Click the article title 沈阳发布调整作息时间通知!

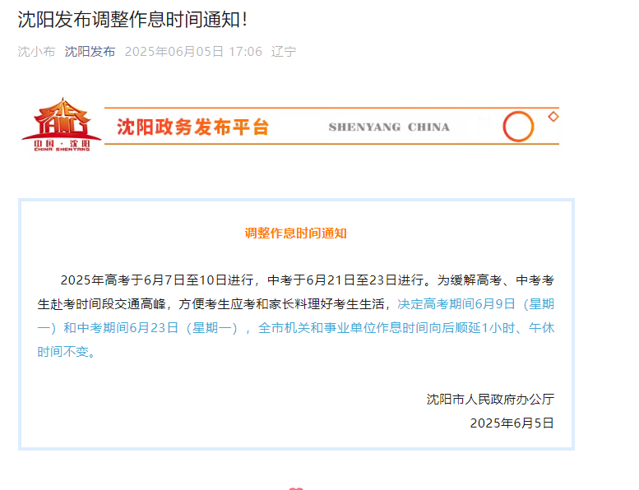(x=132, y=20)
